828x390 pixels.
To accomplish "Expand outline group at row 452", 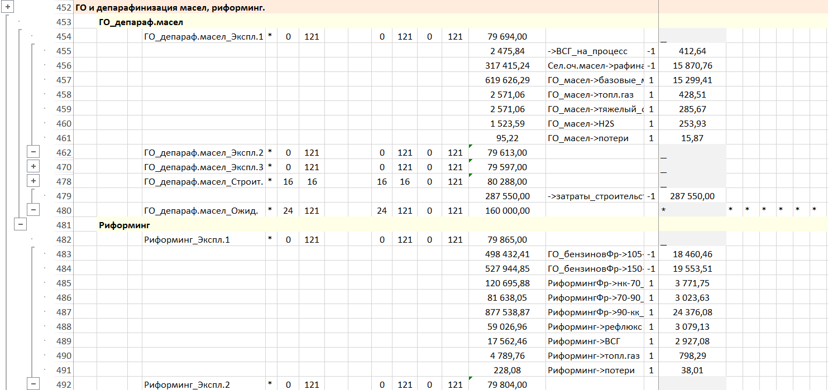I will click(8, 6).
